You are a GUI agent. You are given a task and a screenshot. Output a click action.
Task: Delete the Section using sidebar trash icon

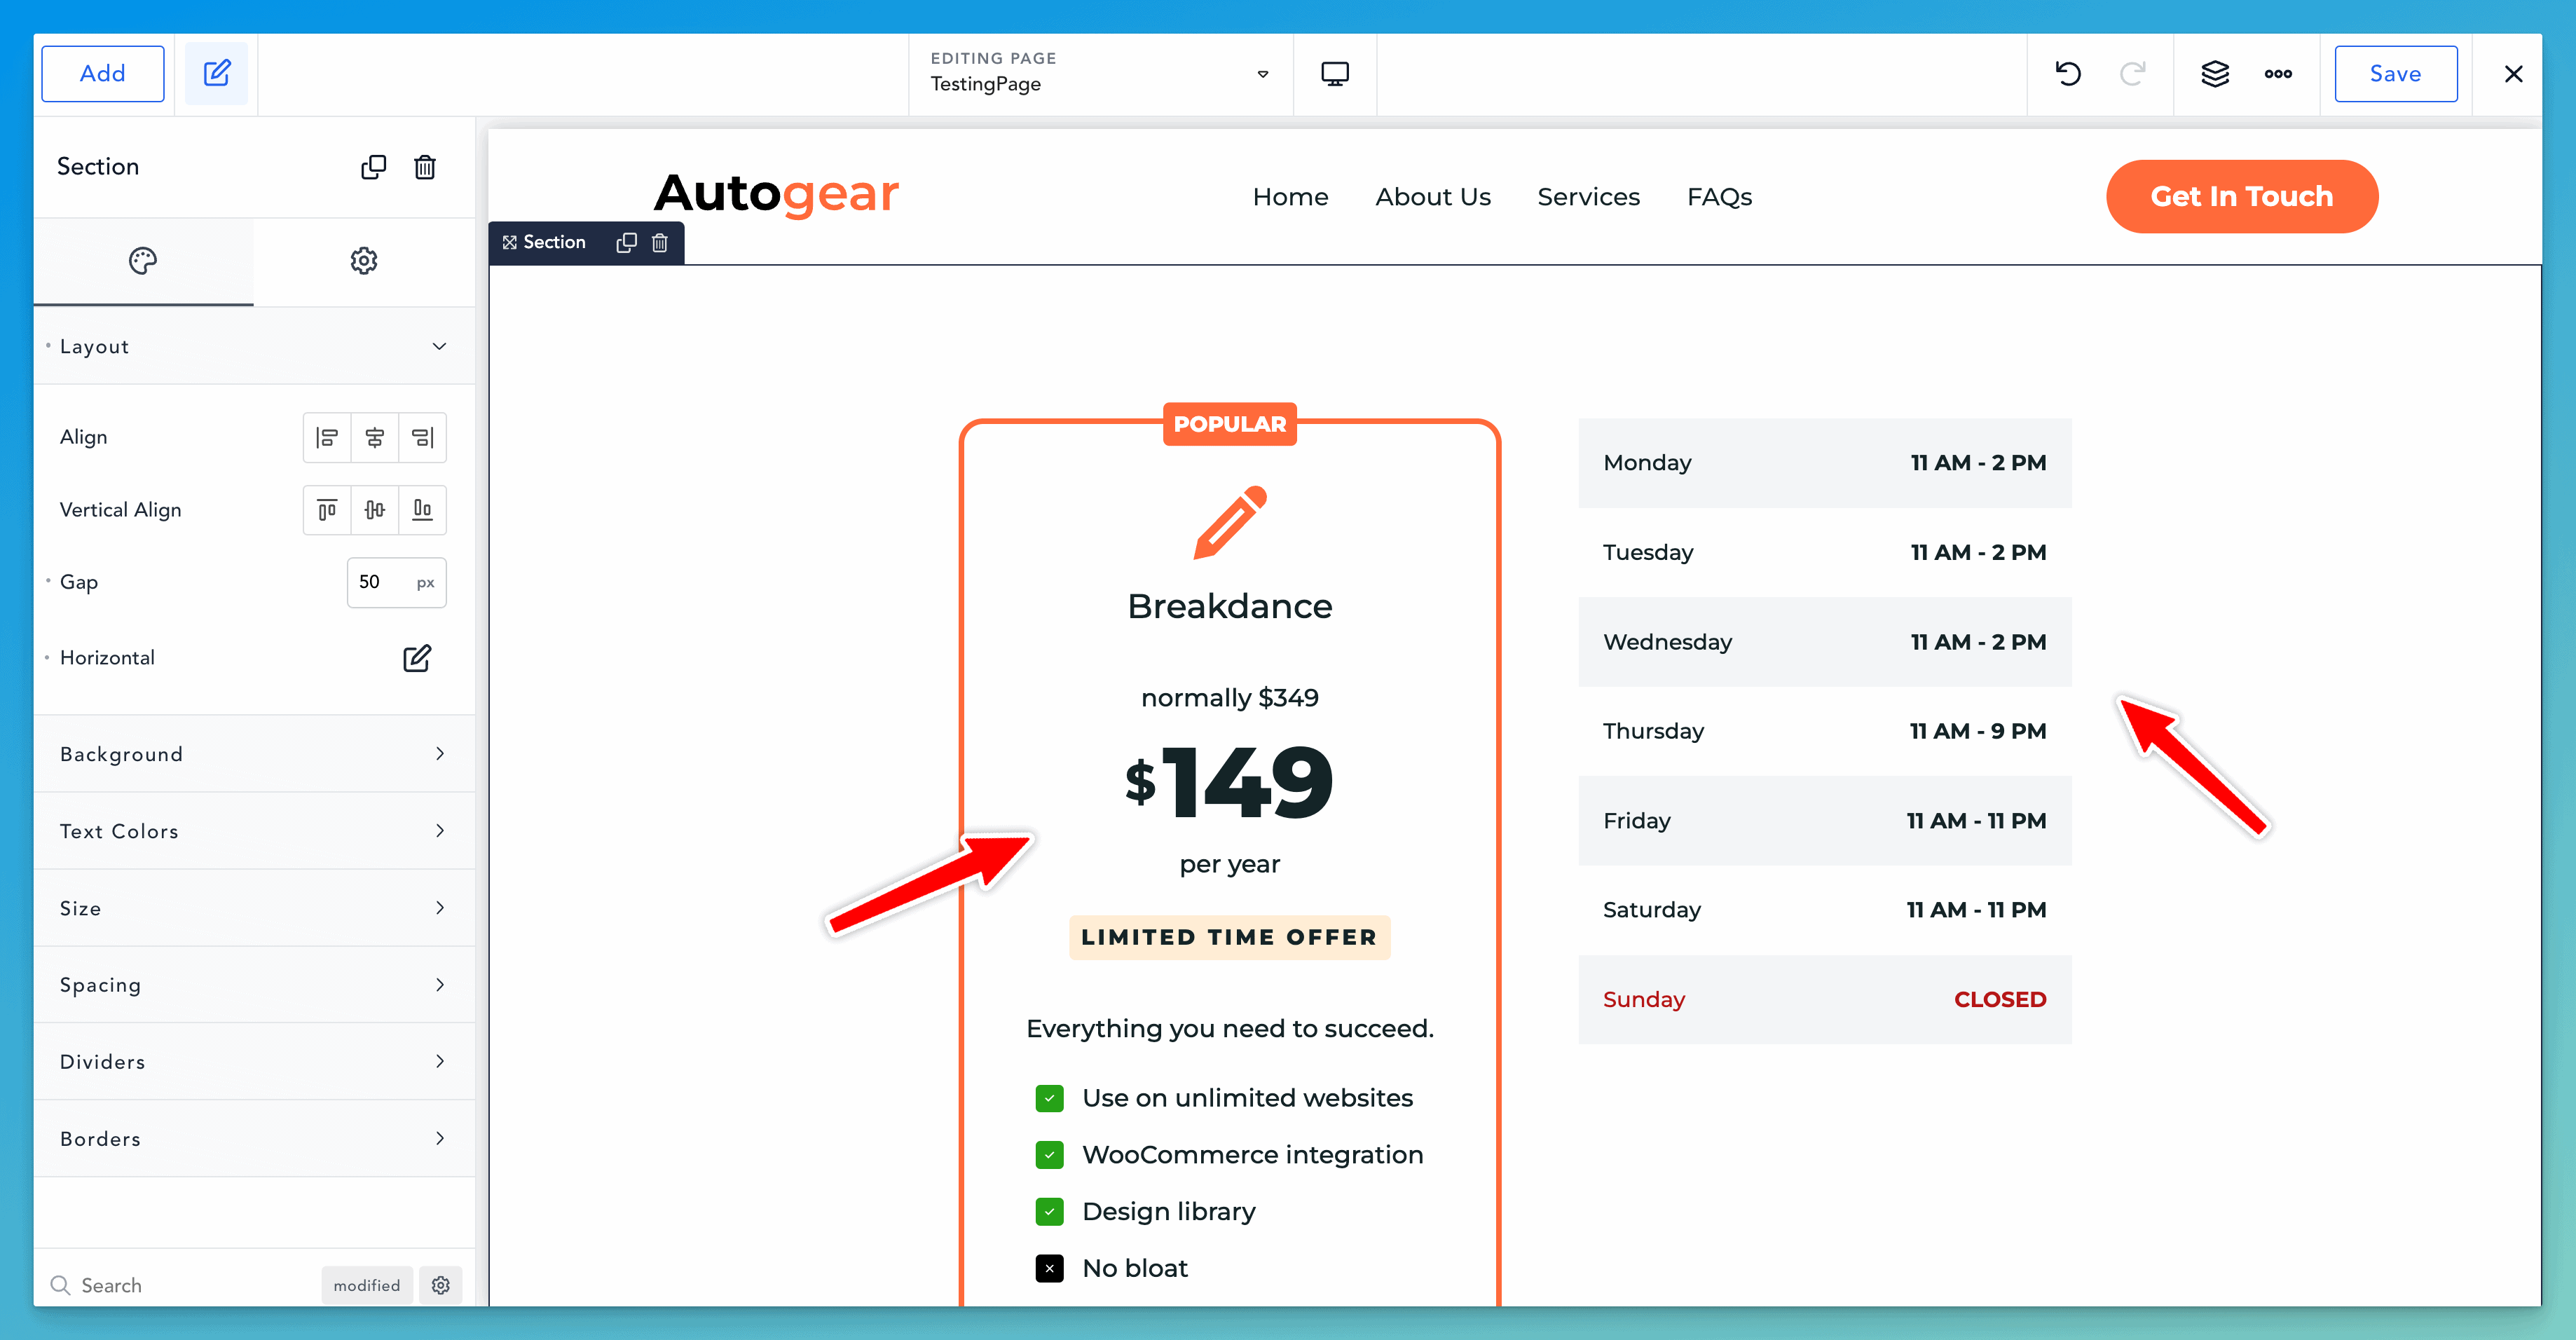(x=425, y=167)
